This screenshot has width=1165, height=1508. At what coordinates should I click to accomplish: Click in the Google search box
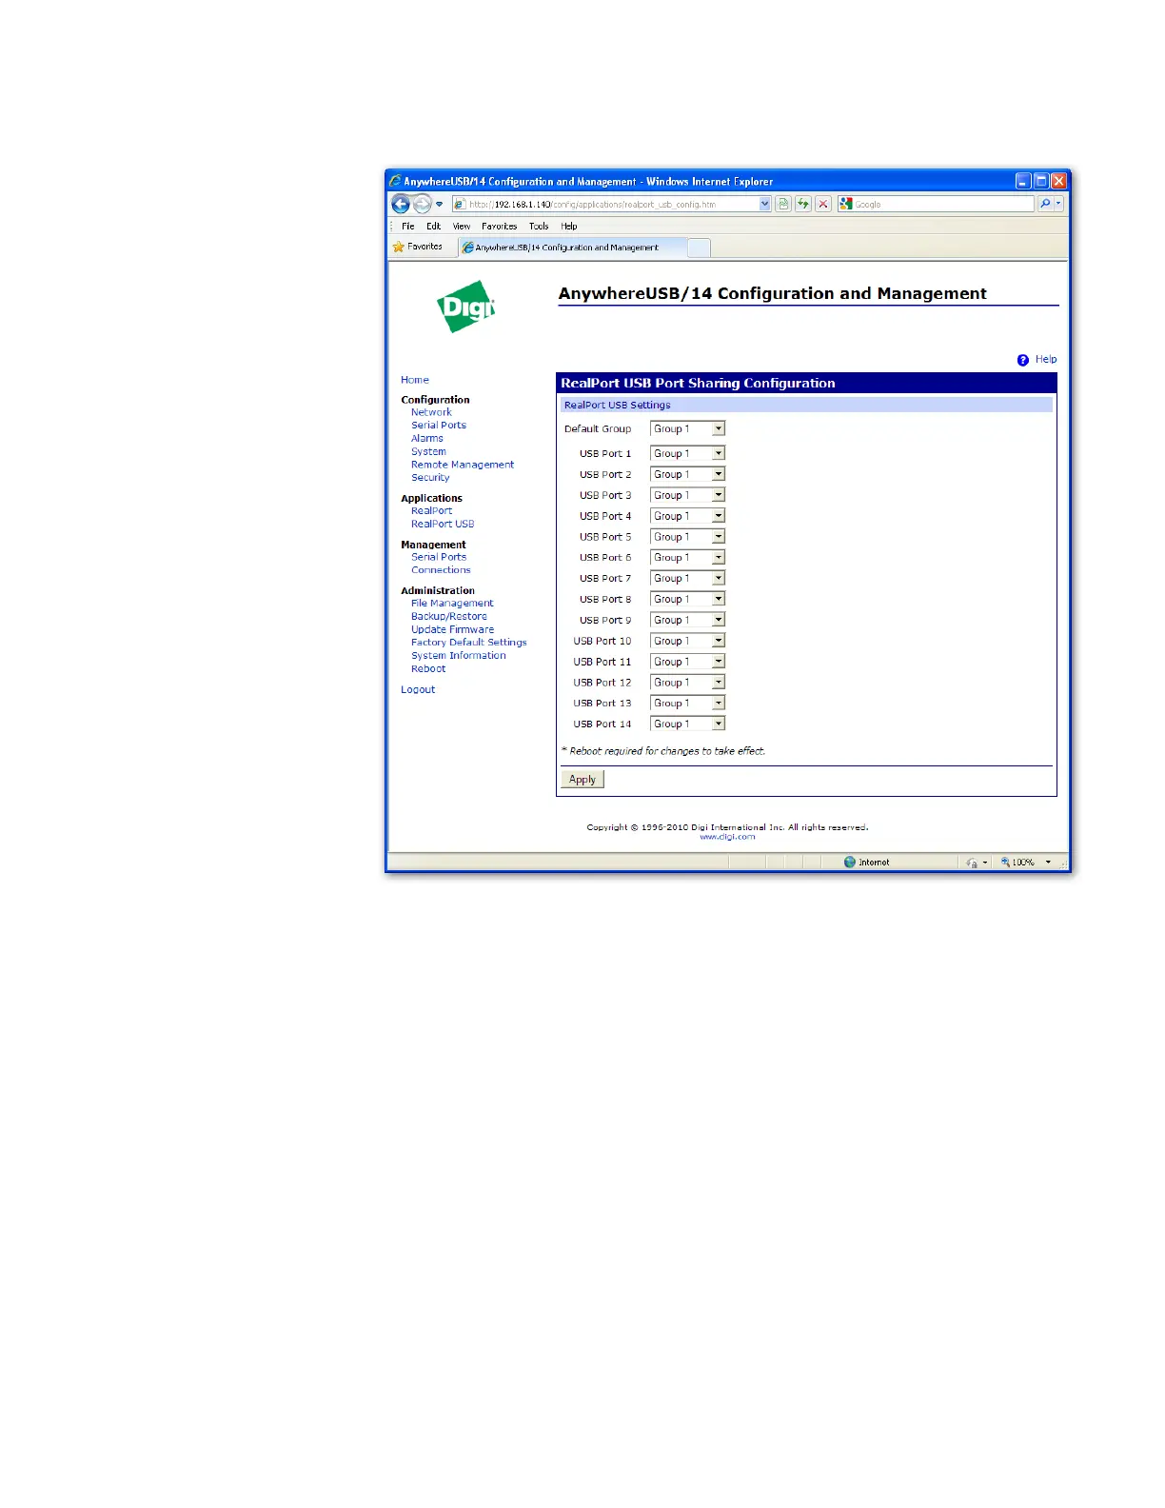pyautogui.click(x=938, y=204)
